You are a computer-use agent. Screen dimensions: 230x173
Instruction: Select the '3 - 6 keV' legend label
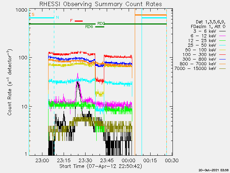[x=204, y=31]
